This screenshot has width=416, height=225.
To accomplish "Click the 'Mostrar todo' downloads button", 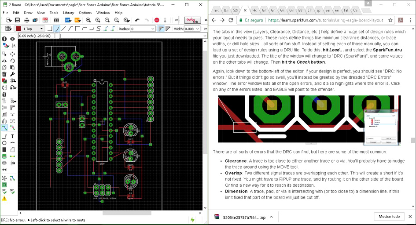I will coord(389,217).
